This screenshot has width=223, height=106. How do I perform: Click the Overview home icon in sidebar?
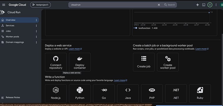click(x=3, y=20)
